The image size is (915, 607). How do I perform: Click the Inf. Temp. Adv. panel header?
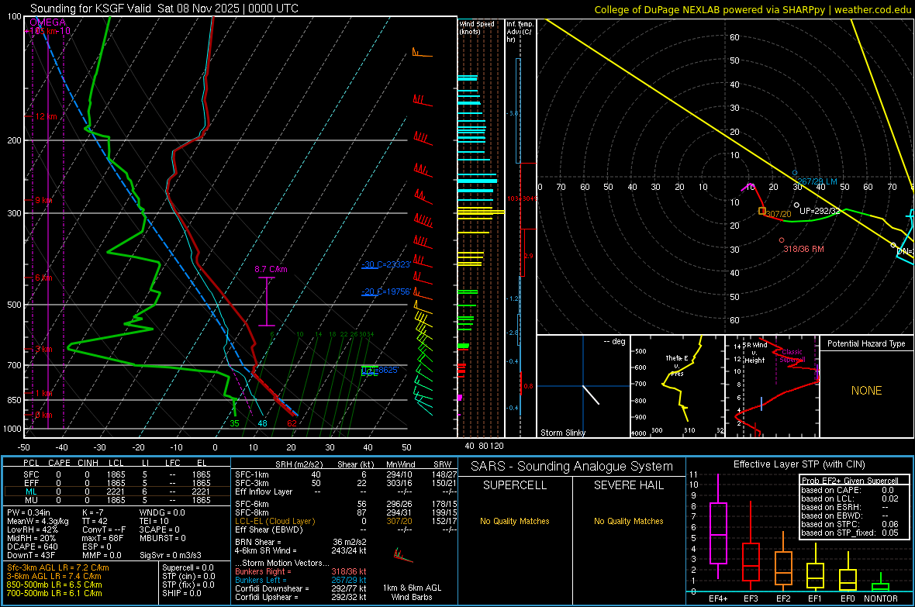pyautogui.click(x=520, y=32)
